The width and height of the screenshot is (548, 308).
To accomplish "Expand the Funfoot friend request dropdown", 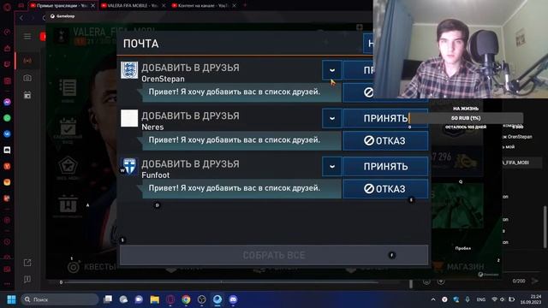I will [331, 166].
